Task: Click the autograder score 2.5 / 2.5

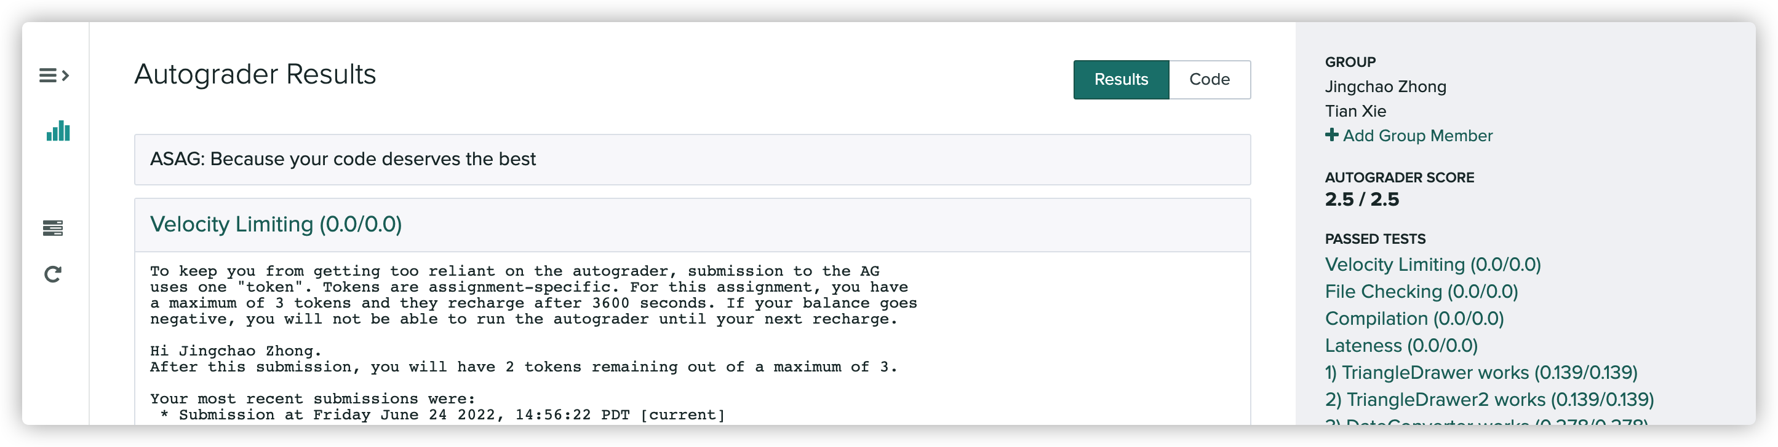Action: 1361,199
